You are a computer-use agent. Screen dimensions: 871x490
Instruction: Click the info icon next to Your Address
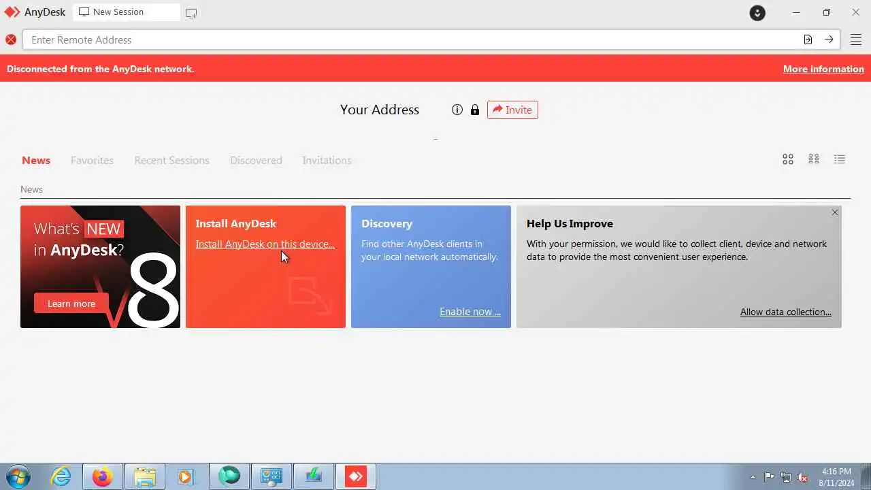click(457, 110)
